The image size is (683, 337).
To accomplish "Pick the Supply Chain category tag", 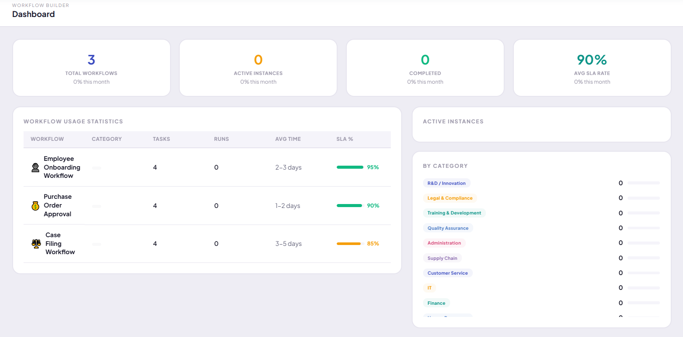I will [442, 258].
